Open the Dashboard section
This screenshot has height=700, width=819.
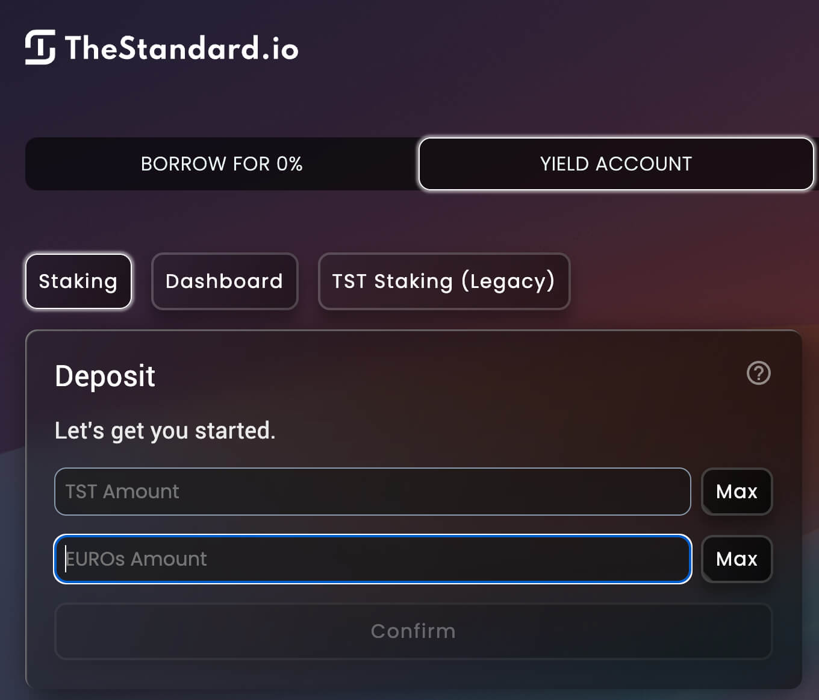coord(224,281)
